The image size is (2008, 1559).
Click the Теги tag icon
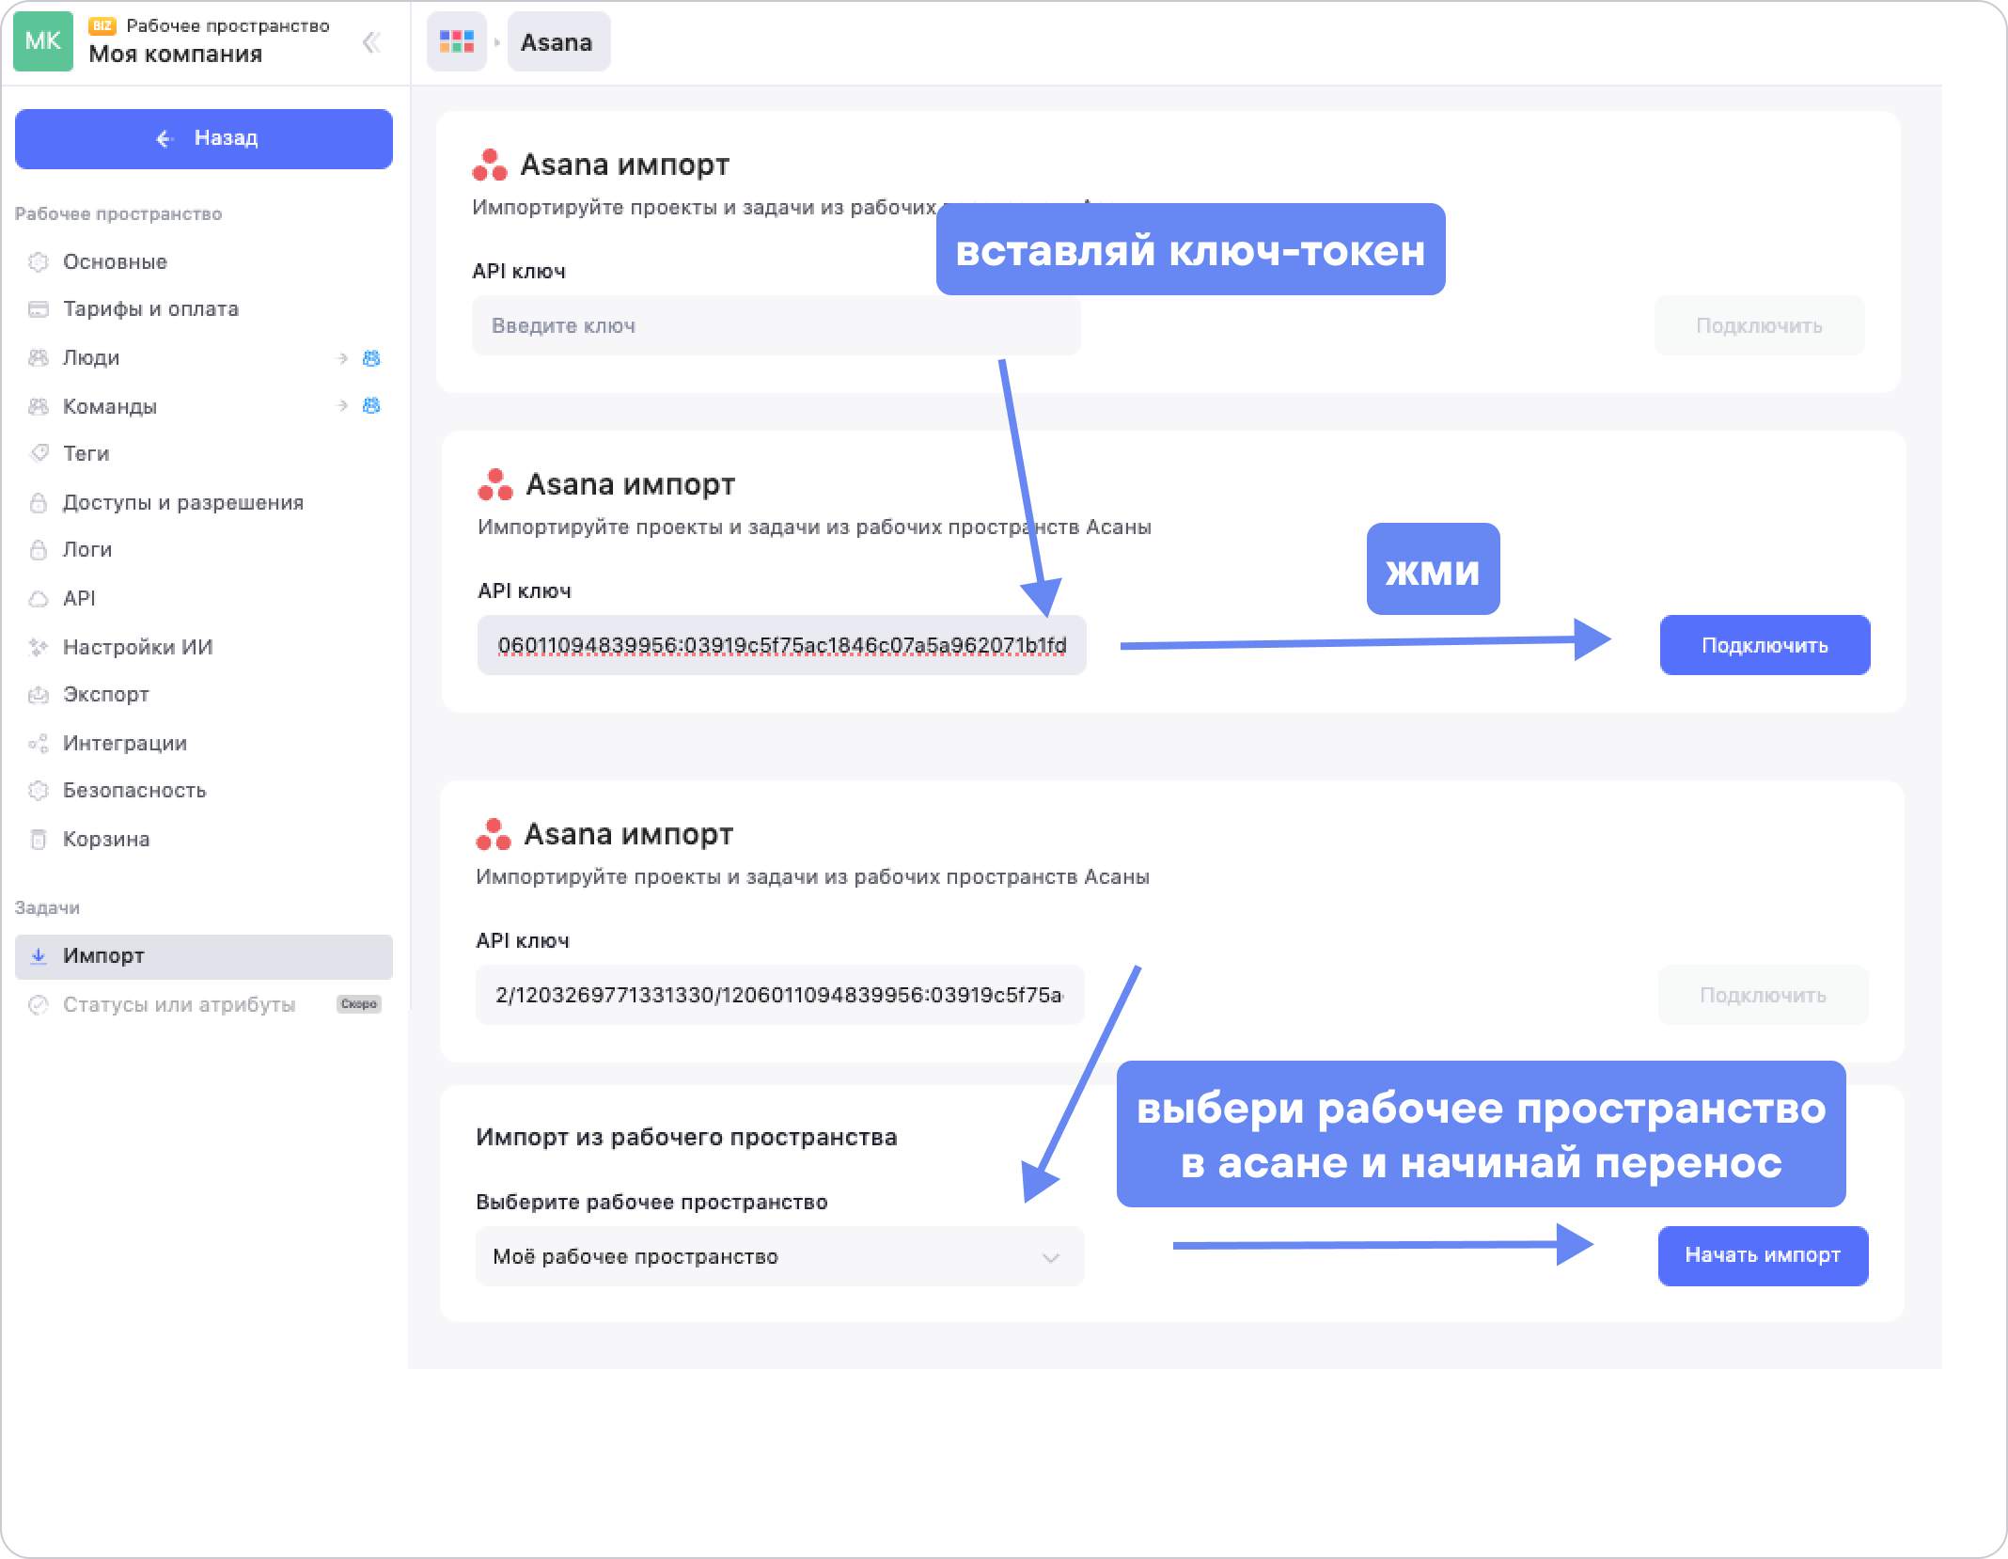pyautogui.click(x=38, y=453)
